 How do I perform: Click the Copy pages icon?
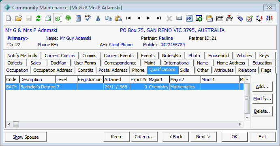[x=108, y=18]
